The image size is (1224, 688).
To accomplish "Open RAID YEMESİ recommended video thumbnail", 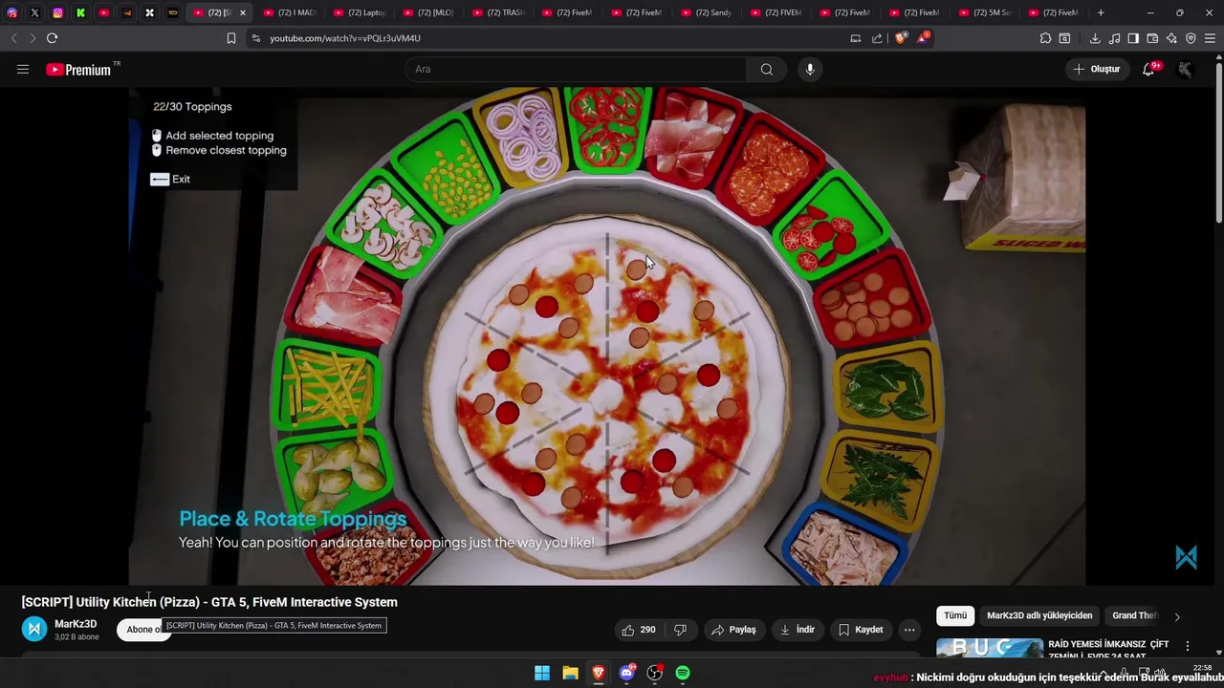I will tap(990, 648).
